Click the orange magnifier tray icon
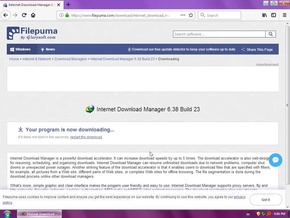This screenshot has width=290, height=218. tap(269, 214)
